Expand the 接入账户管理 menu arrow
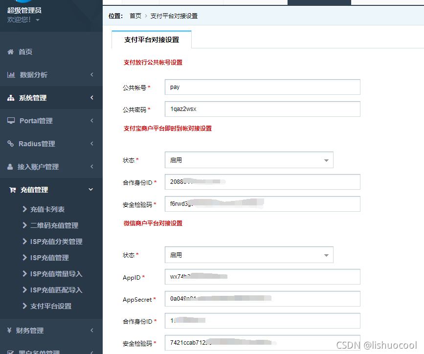This screenshot has width=424, height=354. (x=92, y=166)
